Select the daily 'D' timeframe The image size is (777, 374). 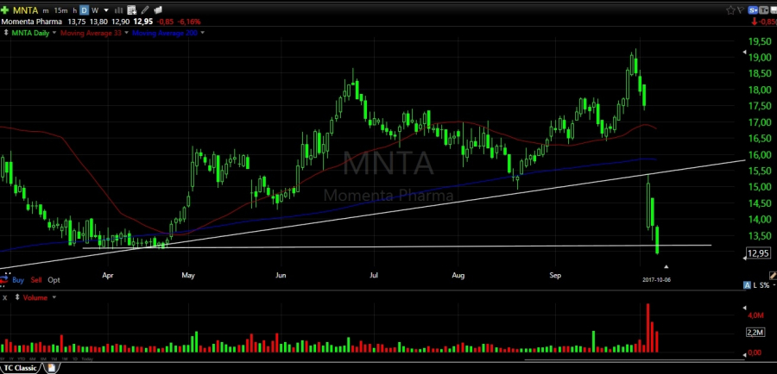click(85, 10)
